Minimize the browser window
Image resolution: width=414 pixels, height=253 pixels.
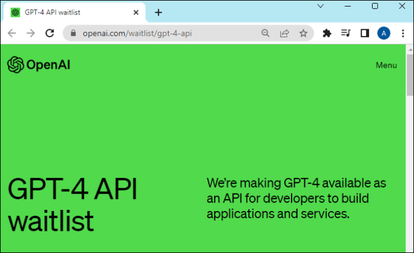coord(348,6)
